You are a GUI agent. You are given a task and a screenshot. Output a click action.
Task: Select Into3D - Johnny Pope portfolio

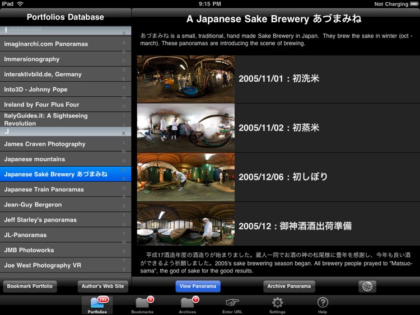click(66, 90)
